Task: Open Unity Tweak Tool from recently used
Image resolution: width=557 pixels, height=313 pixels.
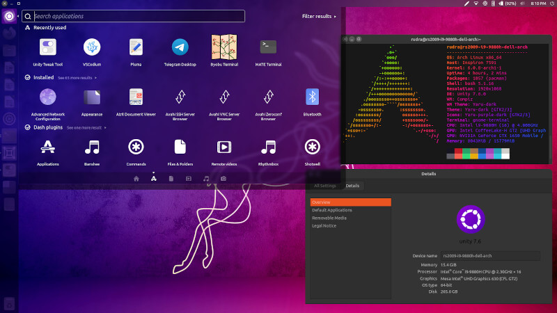Action: click(47, 51)
